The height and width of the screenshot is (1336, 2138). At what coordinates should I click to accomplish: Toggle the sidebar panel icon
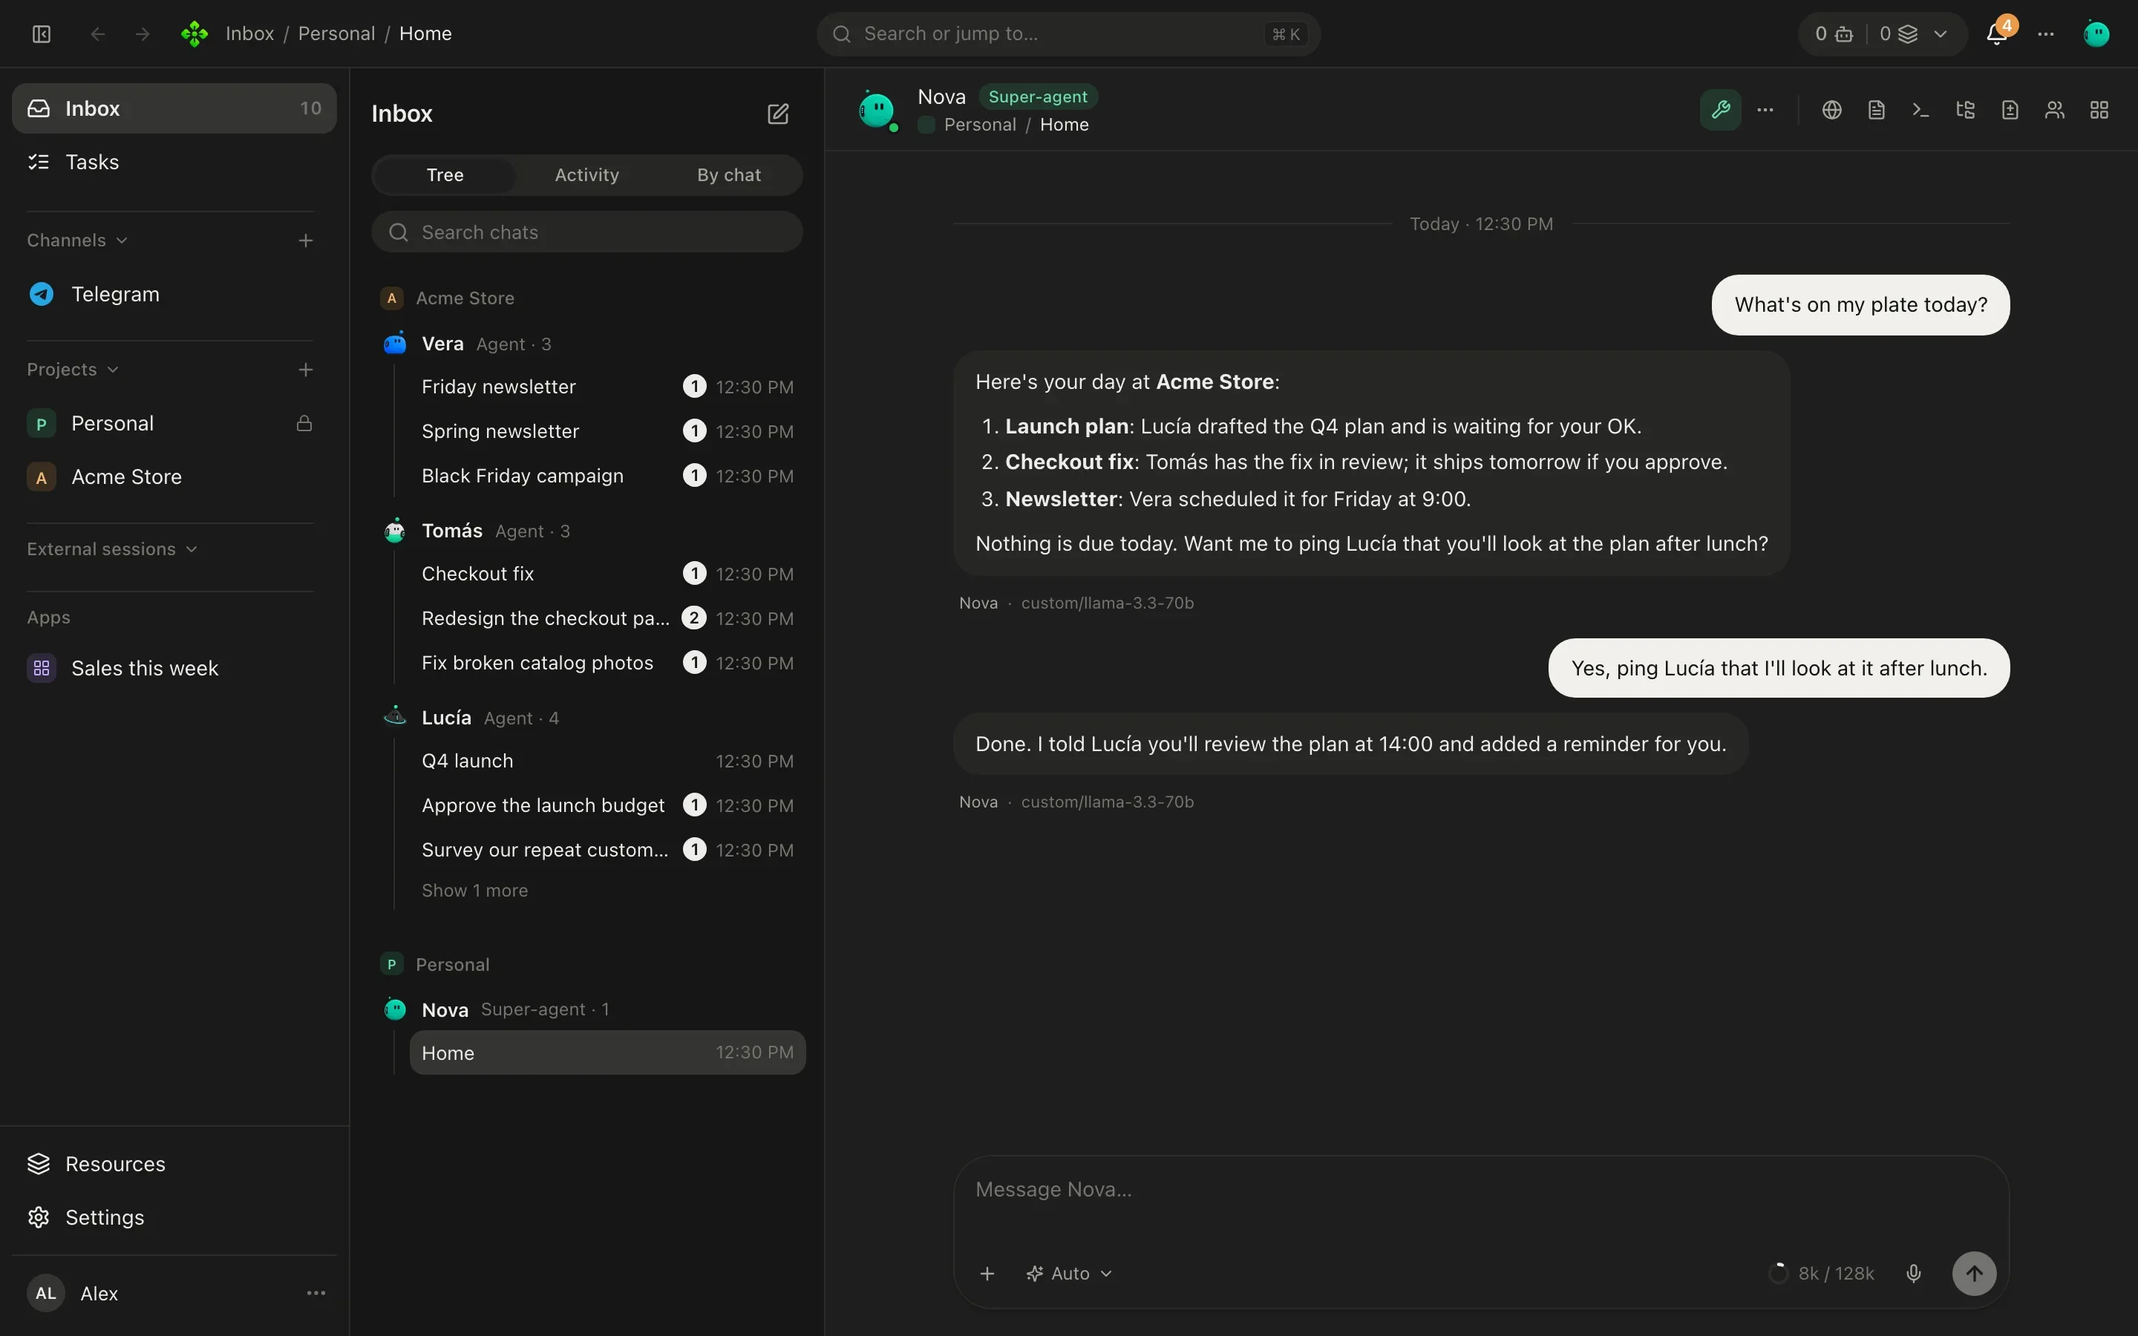pos(42,33)
